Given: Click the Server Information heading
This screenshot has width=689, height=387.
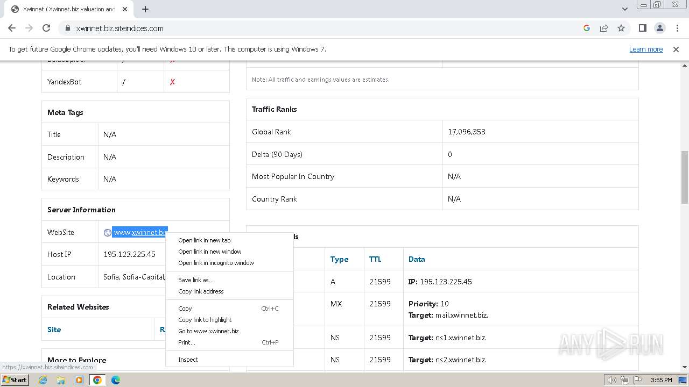Looking at the screenshot, I should (x=81, y=210).
